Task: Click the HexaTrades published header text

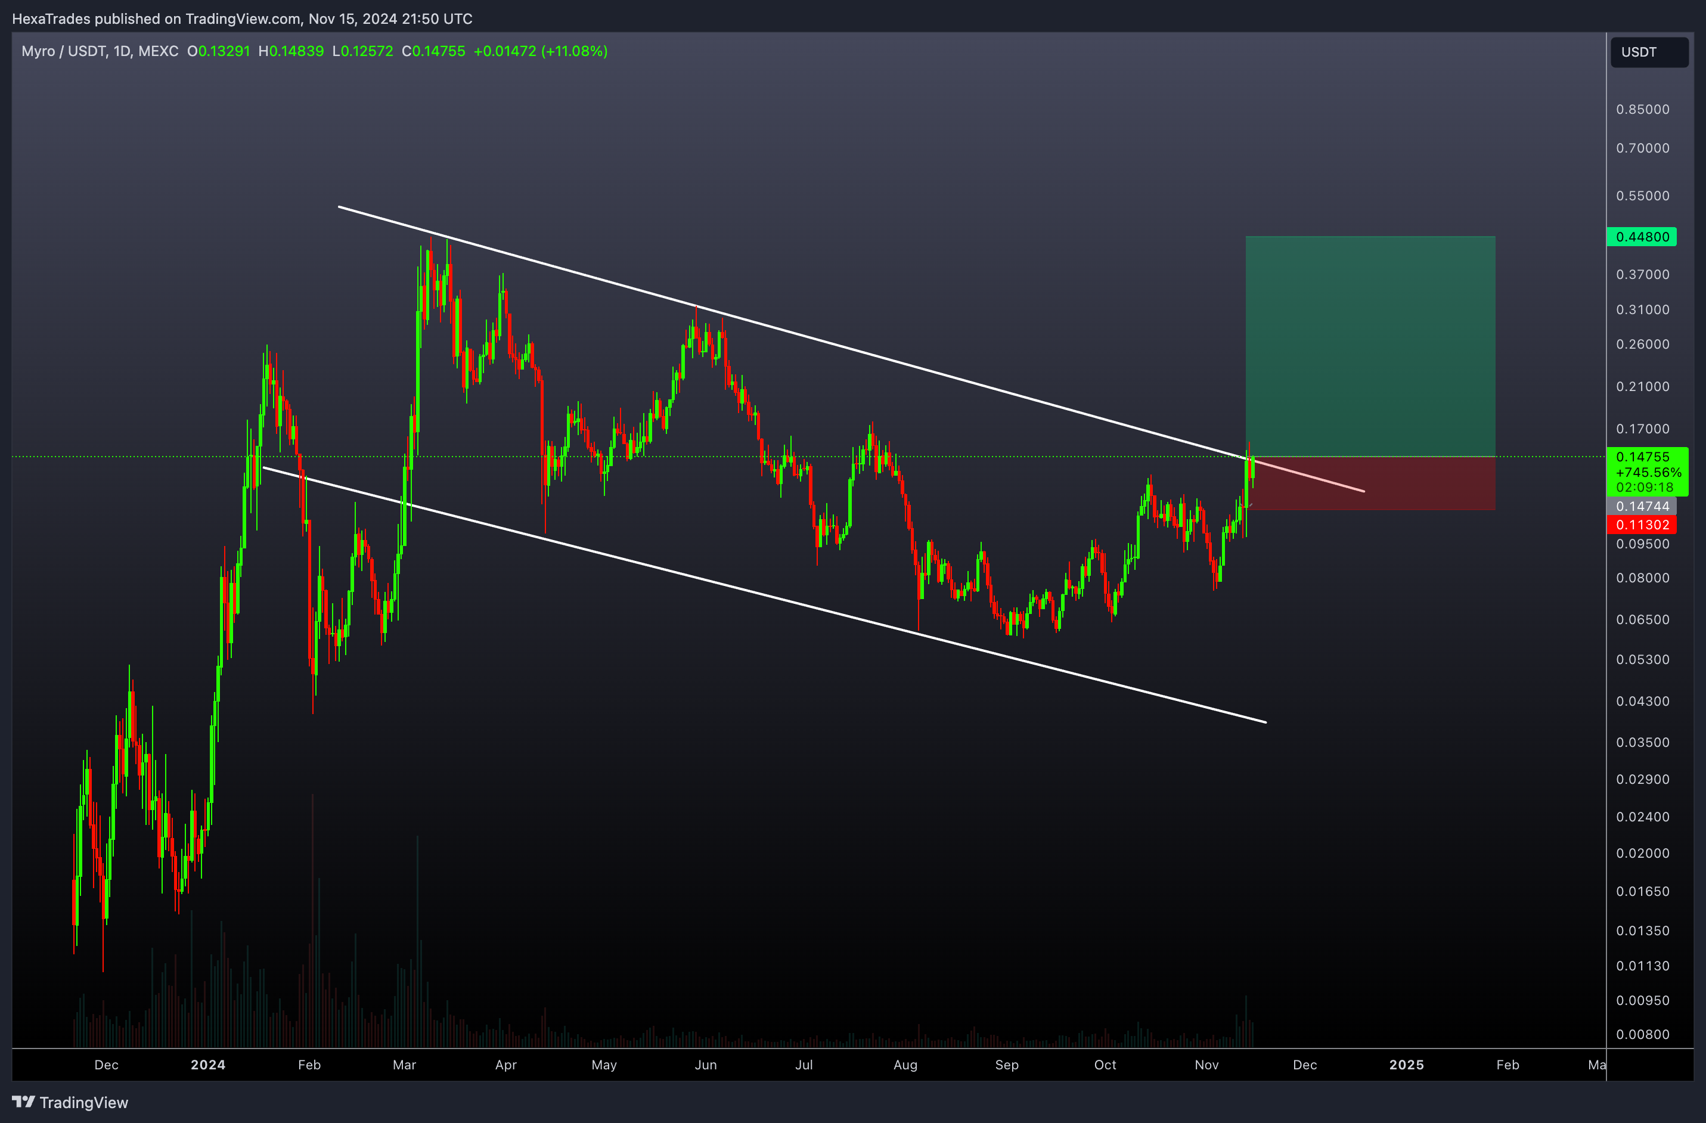Action: coord(242,18)
